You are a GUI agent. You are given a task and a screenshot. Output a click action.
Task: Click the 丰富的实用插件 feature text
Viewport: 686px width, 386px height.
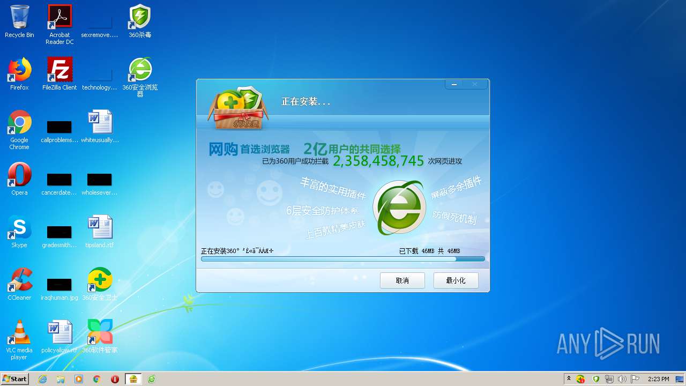tap(333, 188)
